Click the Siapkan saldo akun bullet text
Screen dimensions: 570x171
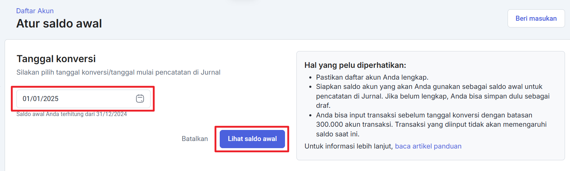429,87
